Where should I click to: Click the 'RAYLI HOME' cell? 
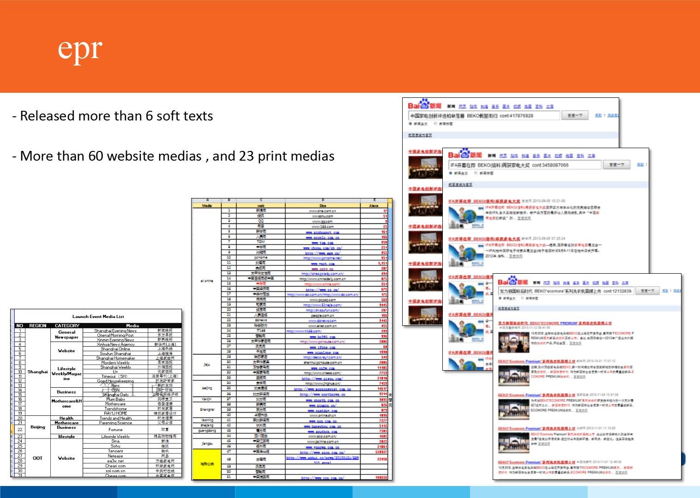[x=115, y=413]
